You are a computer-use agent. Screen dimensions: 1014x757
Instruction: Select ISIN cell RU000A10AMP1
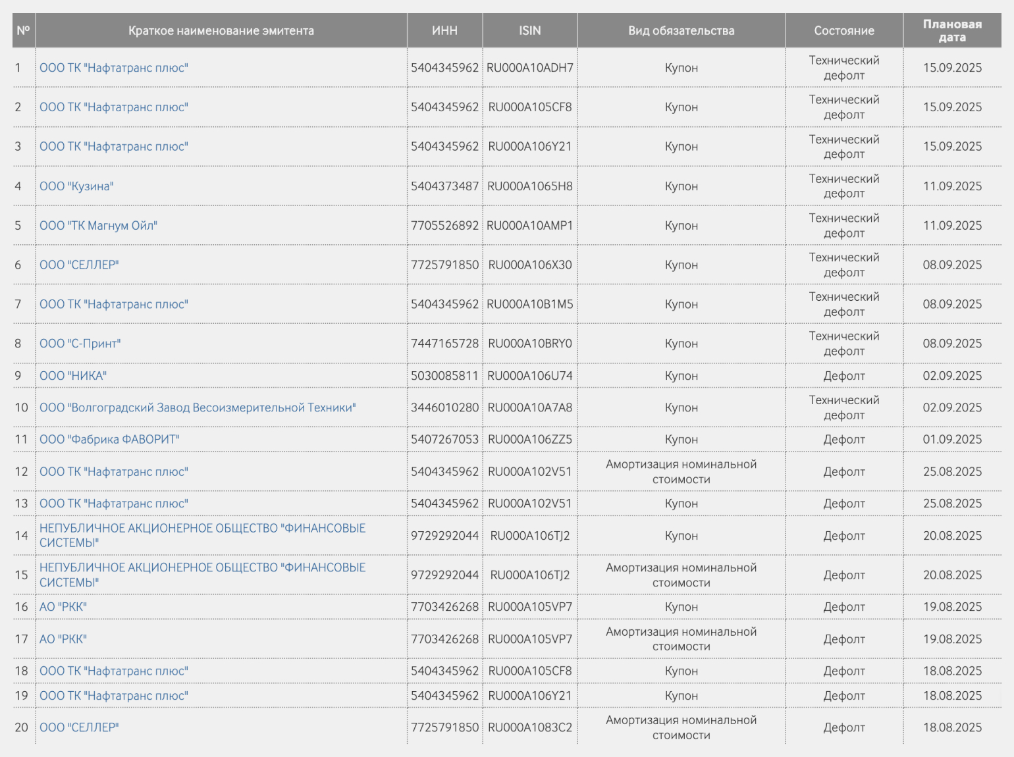pos(529,226)
